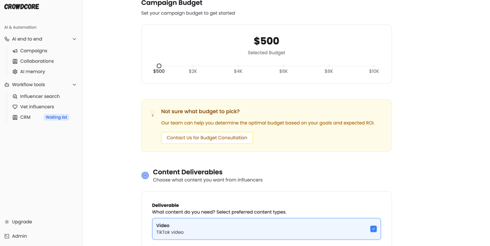Click the $500 Selected Budget amount
Image resolution: width=490 pixels, height=246 pixels.
266,41
